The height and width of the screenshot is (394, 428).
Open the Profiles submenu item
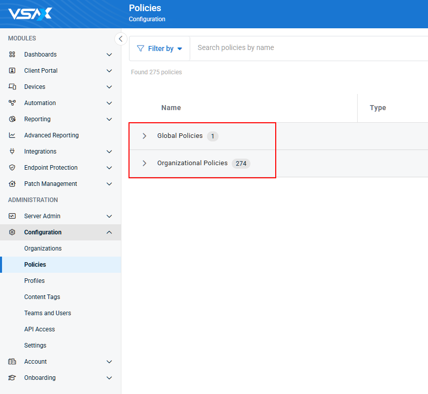[x=34, y=281]
